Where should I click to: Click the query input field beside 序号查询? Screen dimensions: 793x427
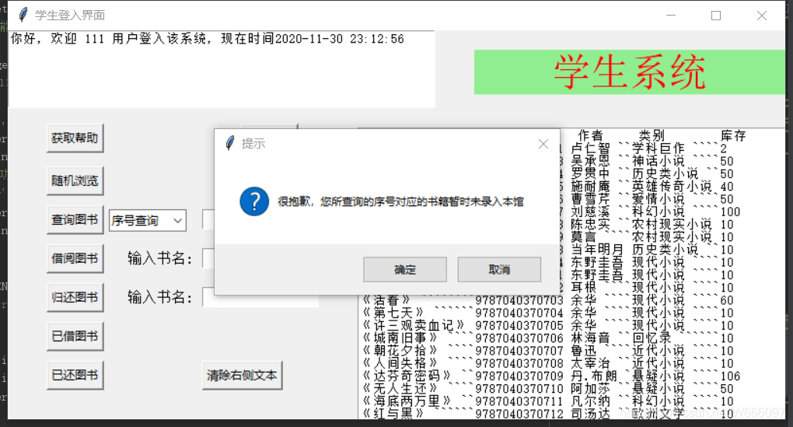(x=208, y=219)
